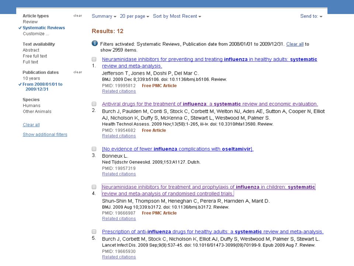
Task: Open Related citations for PMID 19857319
Action: 119,174
